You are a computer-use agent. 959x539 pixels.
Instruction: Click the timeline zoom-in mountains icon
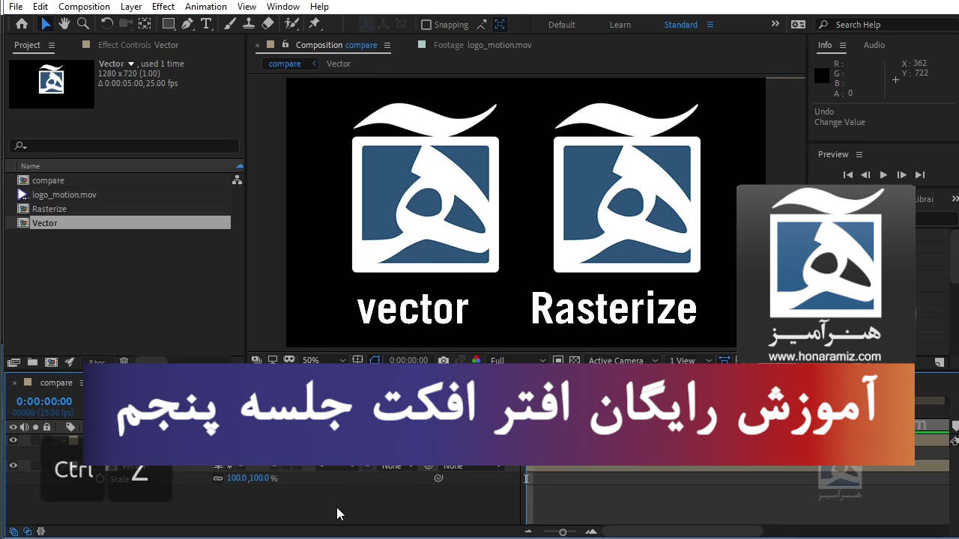[591, 532]
